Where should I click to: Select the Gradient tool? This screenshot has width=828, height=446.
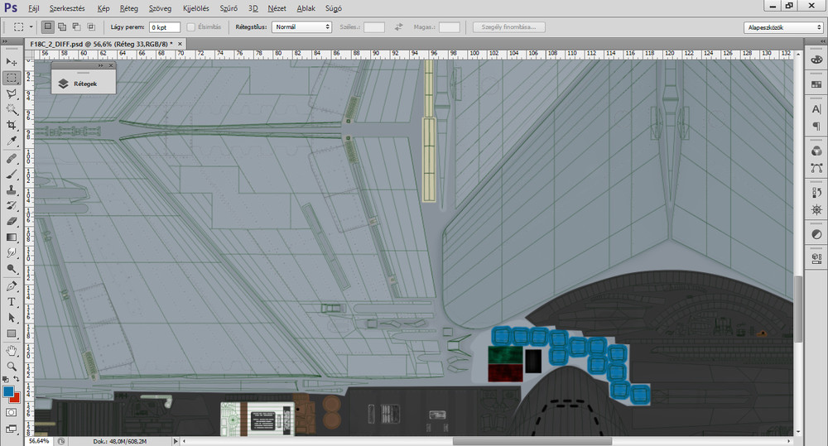pos(12,237)
